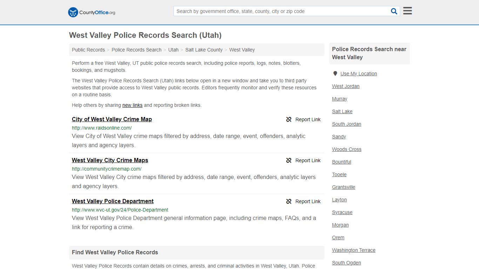Open the hamburger menu
This screenshot has width=479, height=269.
tap(407, 11)
